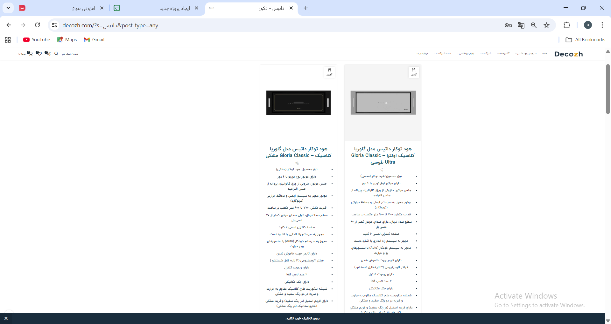
Task: Click the page vertical scrollbar thumb
Action: click(x=608, y=89)
